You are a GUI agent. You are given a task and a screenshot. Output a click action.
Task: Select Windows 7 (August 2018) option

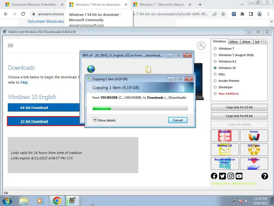click(x=215, y=55)
